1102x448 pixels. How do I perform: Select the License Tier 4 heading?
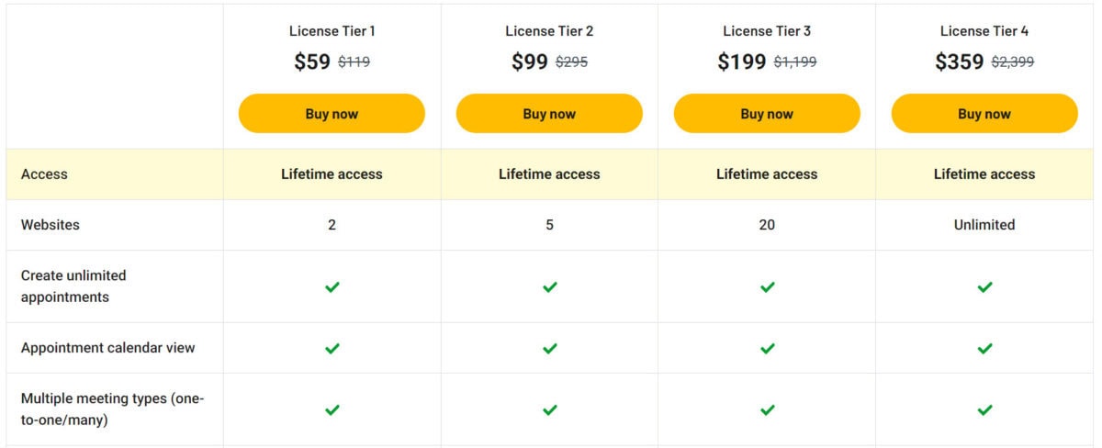tap(984, 31)
